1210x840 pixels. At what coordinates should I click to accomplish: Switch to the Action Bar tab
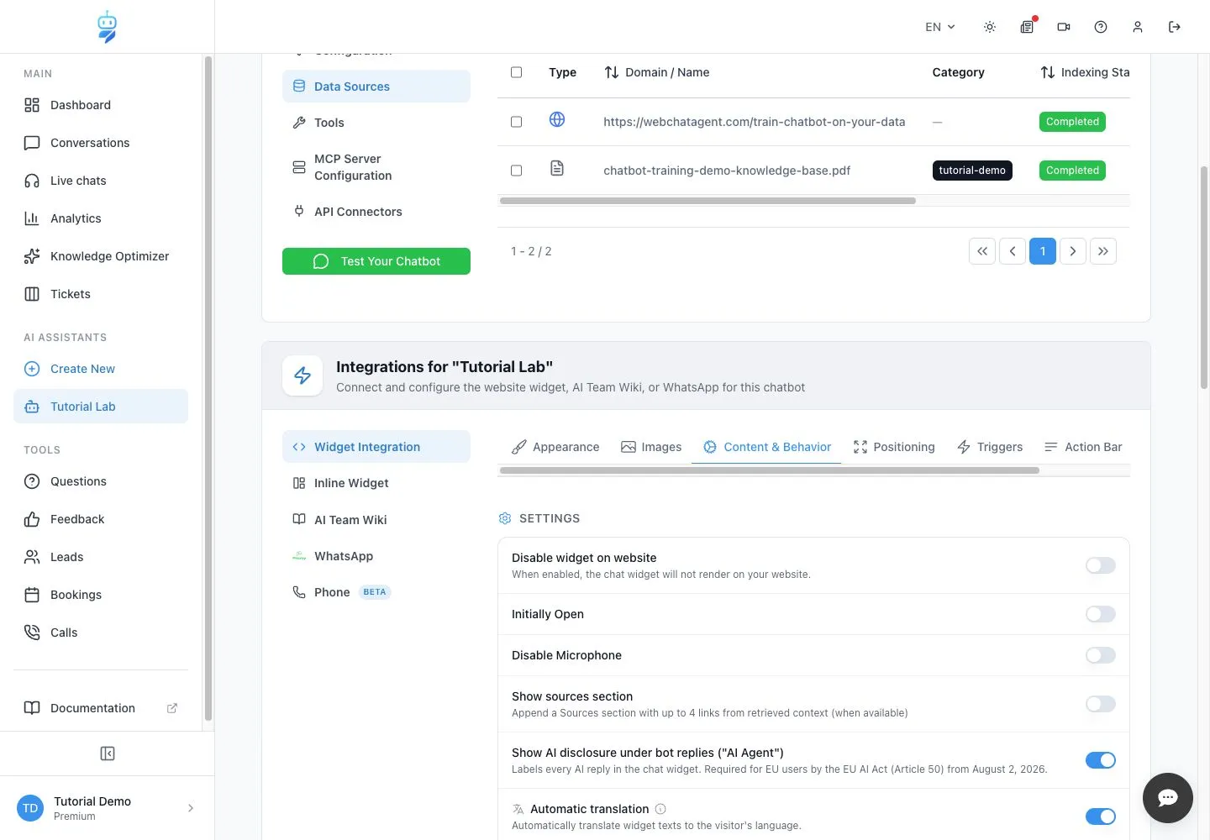coord(1083,447)
